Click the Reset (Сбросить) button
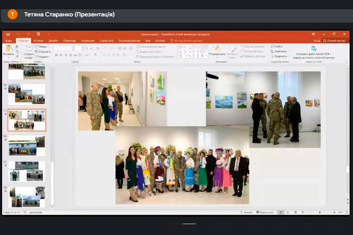This screenshot has height=235, width=353. (43, 51)
